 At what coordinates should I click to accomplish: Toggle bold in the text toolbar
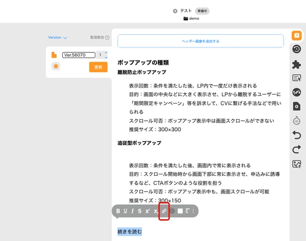tap(118, 211)
